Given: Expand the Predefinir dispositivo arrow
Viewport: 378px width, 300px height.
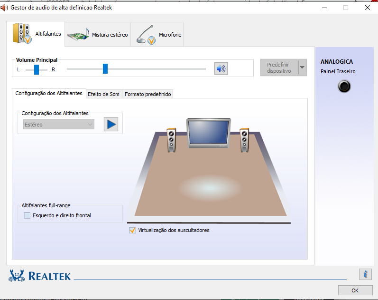Looking at the screenshot, I should [x=302, y=68].
